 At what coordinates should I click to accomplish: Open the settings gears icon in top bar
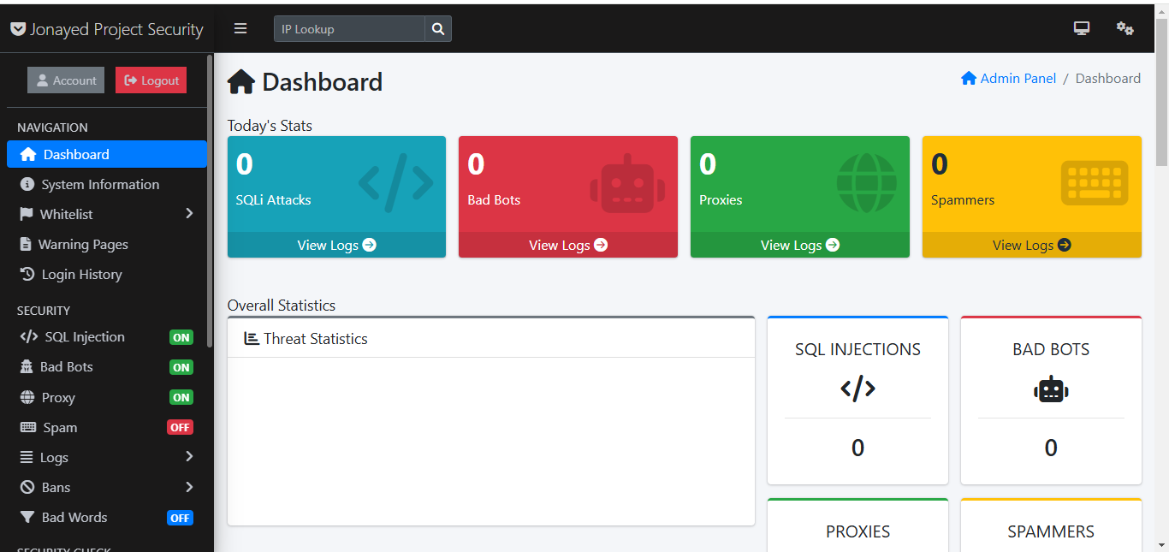[1124, 28]
